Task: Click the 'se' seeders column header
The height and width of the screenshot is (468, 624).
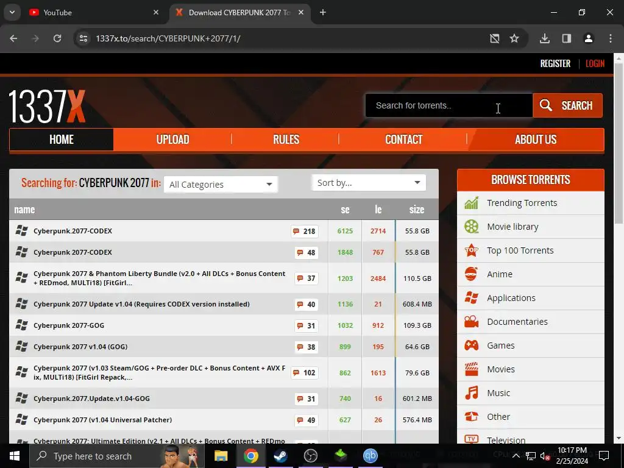Action: click(345, 210)
